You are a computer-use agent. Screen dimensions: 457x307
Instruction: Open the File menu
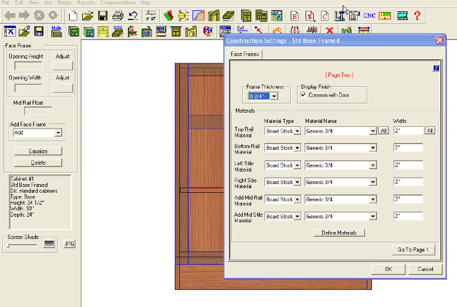pos(5,3)
